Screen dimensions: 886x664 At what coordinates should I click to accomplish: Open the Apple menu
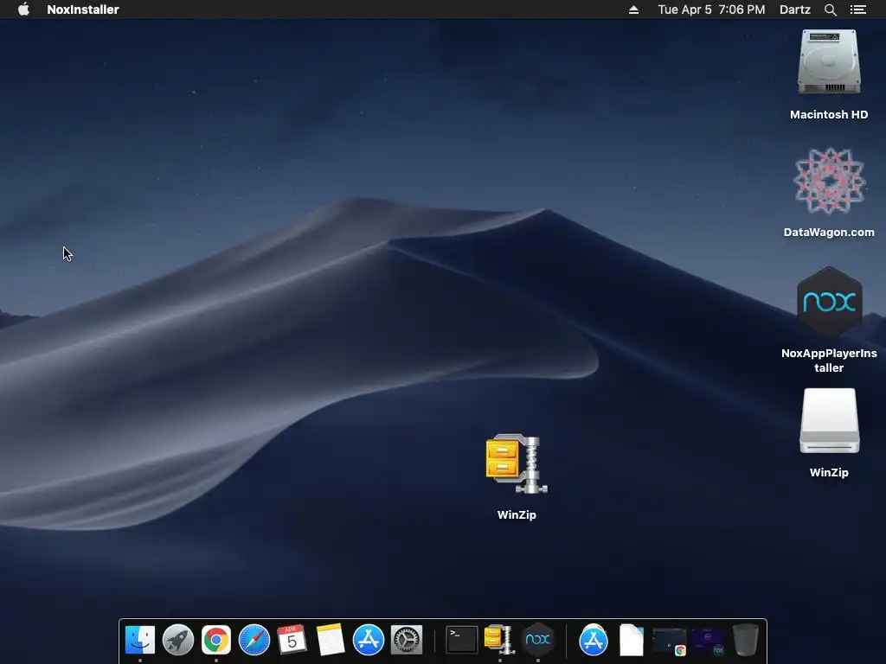coord(23,9)
